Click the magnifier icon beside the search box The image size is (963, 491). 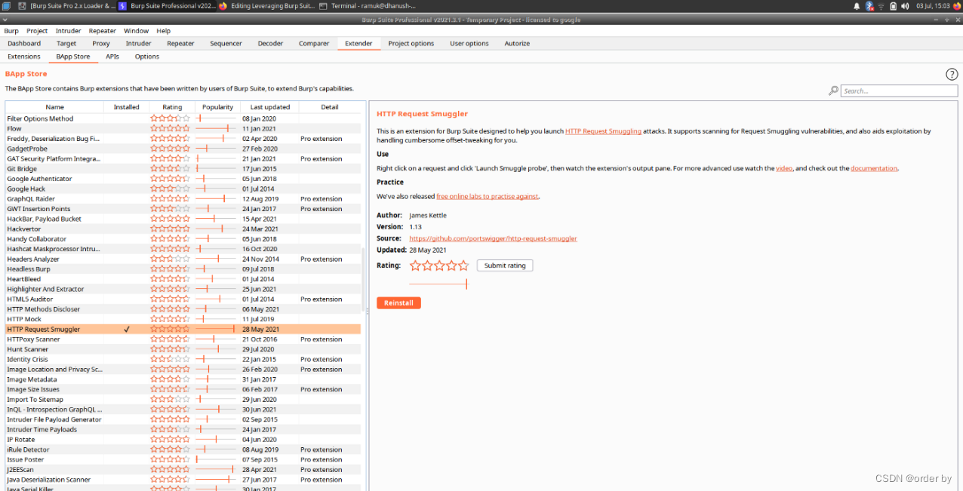pyautogui.click(x=833, y=91)
